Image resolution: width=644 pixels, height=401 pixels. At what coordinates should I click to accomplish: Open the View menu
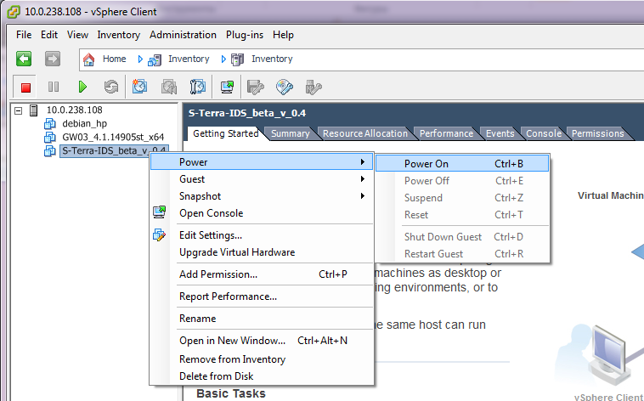[x=77, y=35]
